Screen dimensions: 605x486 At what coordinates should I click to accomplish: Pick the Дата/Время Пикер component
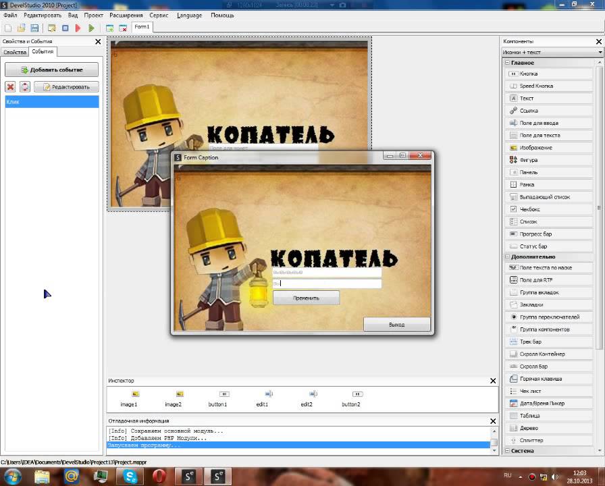point(549,404)
